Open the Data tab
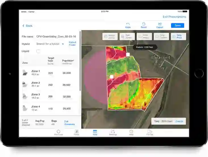 (x=95, y=133)
